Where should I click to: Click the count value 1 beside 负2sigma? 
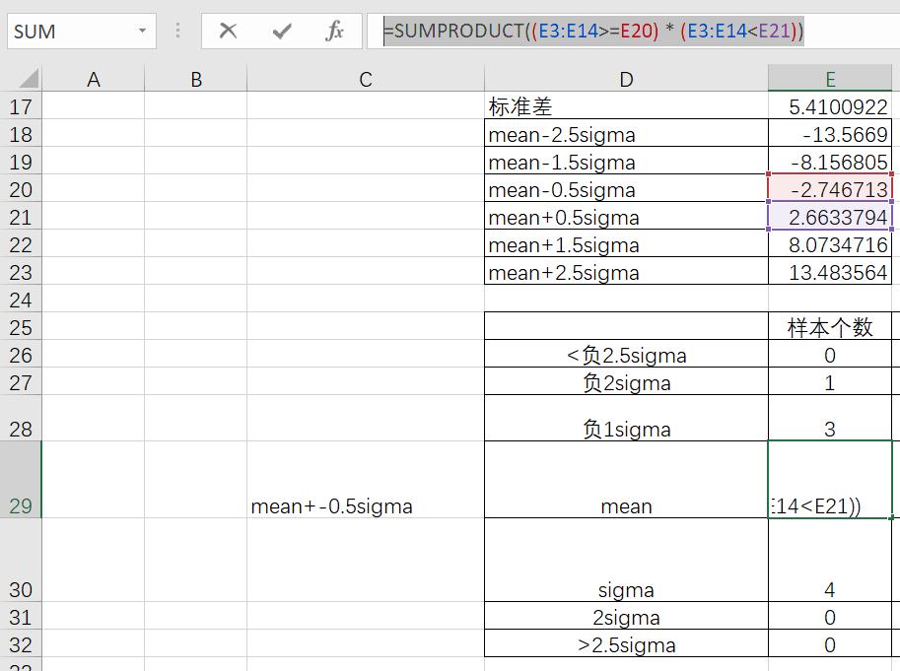[x=830, y=381]
